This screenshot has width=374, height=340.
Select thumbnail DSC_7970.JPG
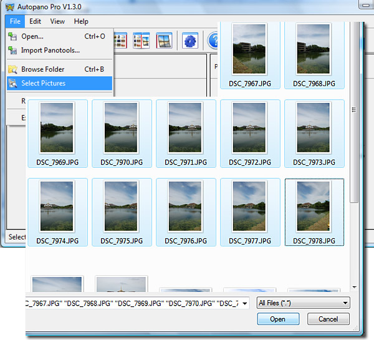[x=122, y=134]
